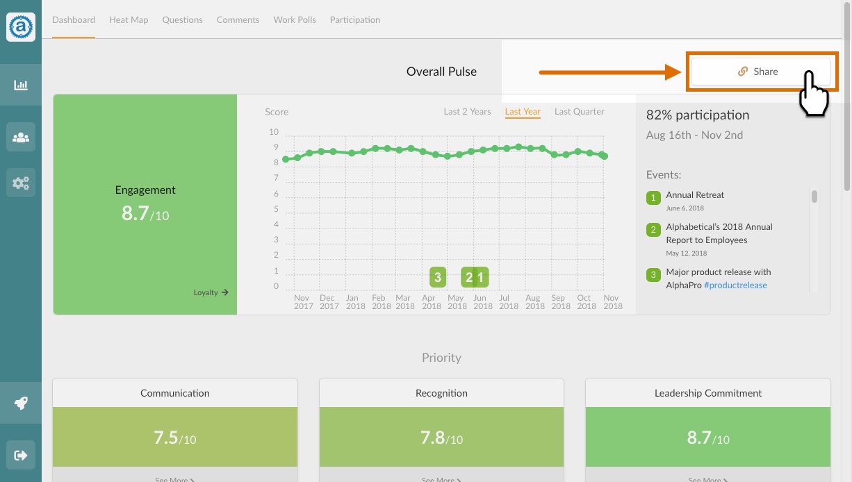Viewport: 852px width, 482px height.
Task: Open the people group sidebar icon
Action: click(21, 138)
